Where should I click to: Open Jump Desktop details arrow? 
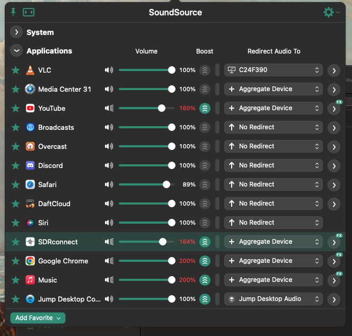(334, 299)
